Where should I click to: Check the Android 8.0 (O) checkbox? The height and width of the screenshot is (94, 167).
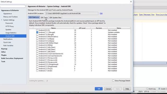pos(37,30)
